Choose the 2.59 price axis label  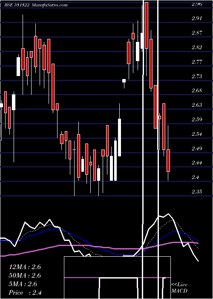click(197, 119)
